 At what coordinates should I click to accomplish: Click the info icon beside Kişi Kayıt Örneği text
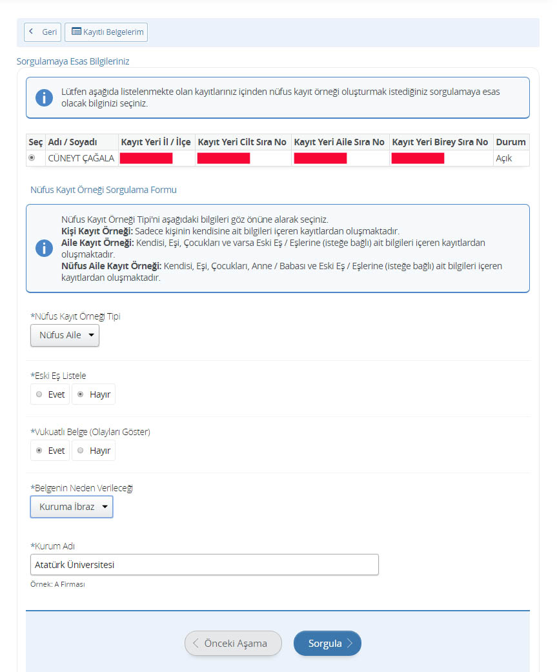pyautogui.click(x=44, y=249)
